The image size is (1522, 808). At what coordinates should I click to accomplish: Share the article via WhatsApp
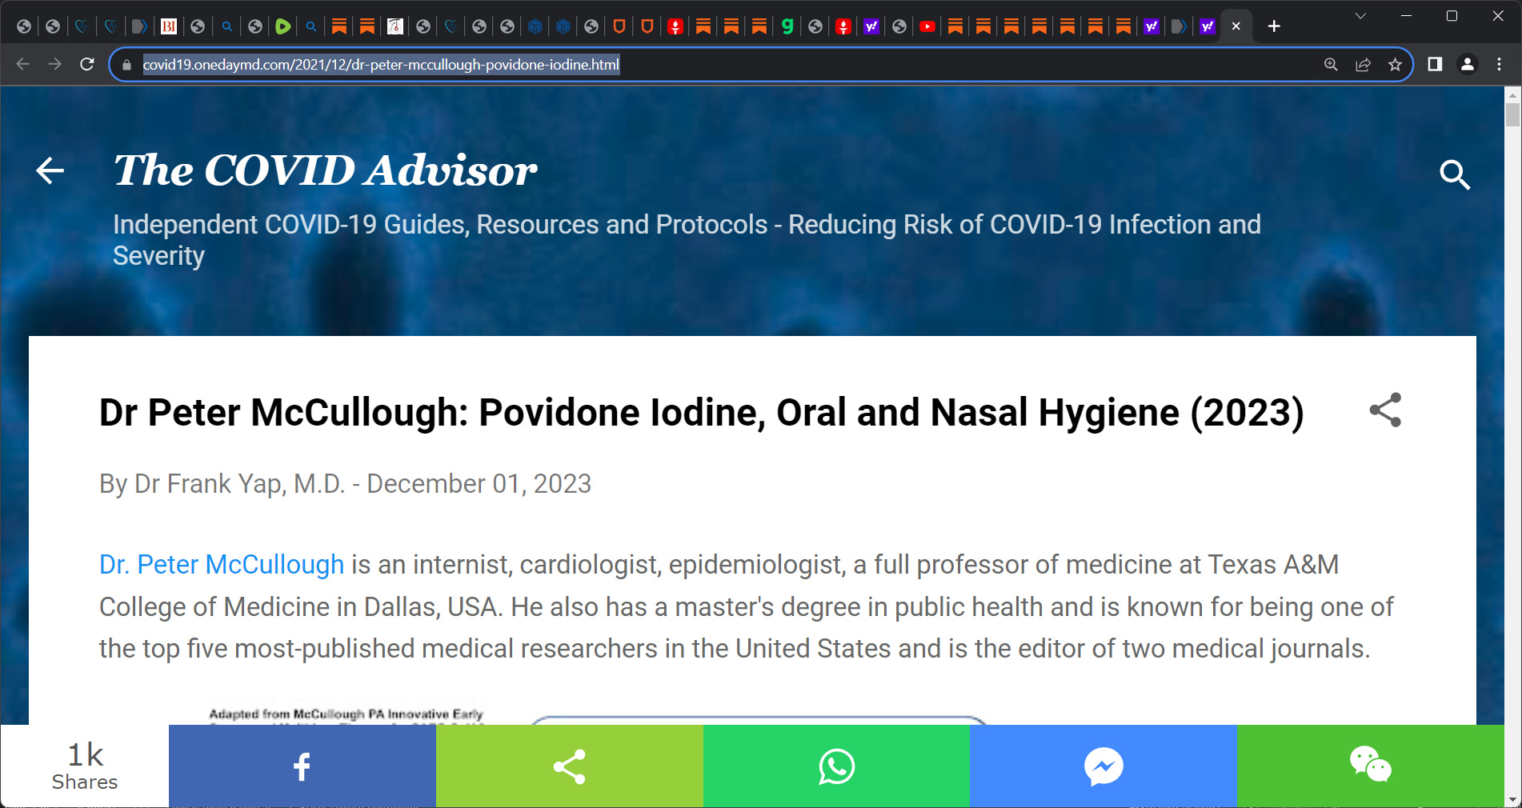pyautogui.click(x=836, y=766)
